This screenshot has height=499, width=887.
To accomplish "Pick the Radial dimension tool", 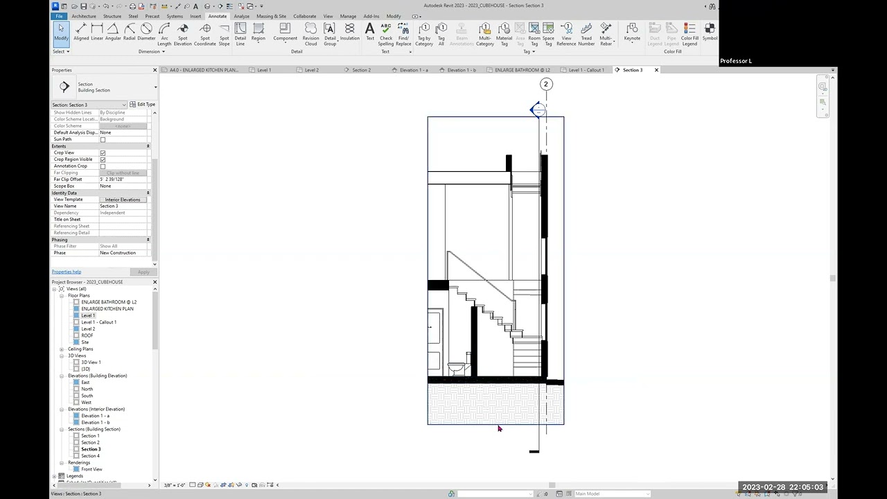I will pos(130,32).
